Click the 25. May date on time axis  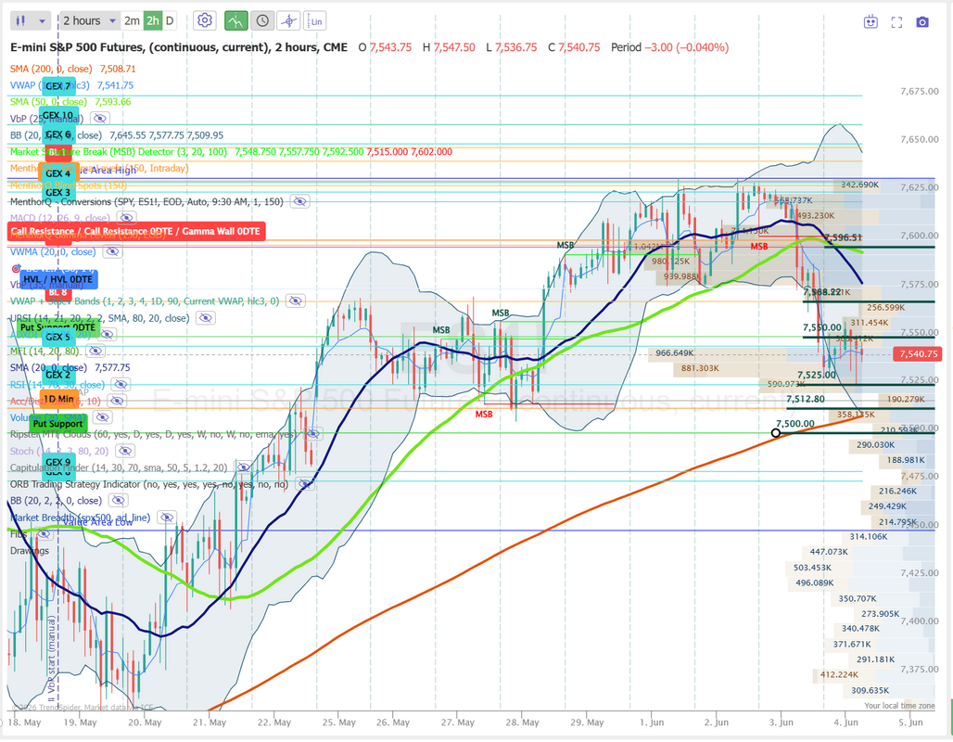tap(338, 723)
